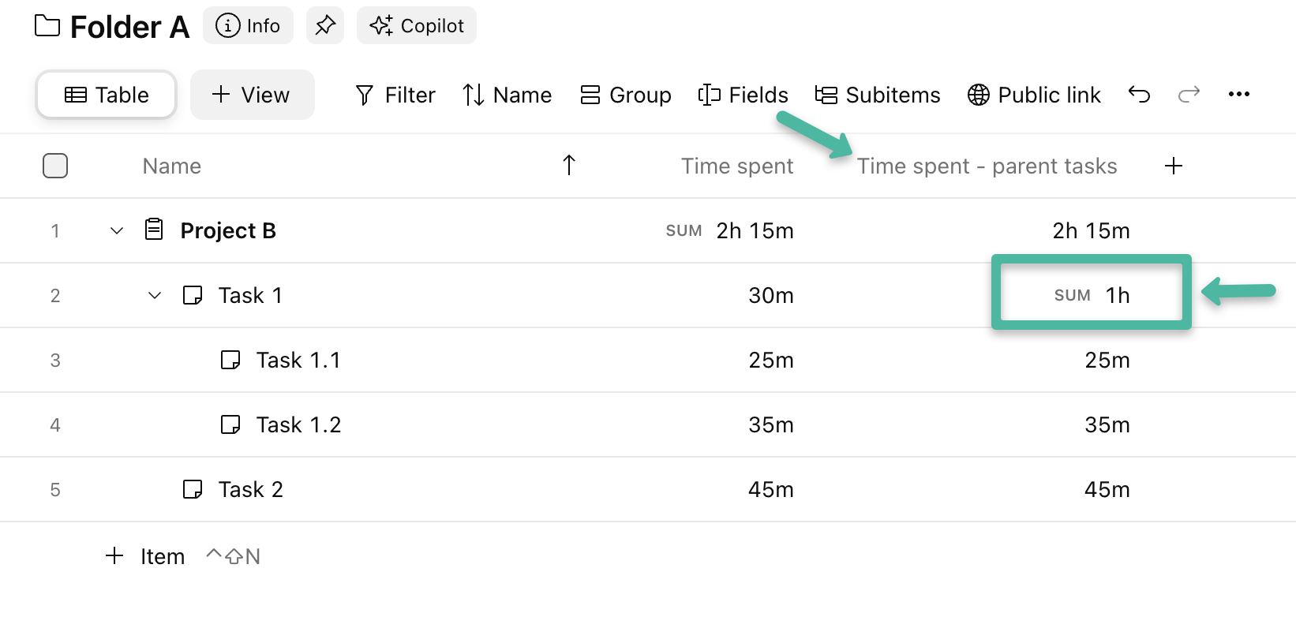1296x628 pixels.
Task: Collapse the Task 1 subitems chevron
Action: point(155,295)
